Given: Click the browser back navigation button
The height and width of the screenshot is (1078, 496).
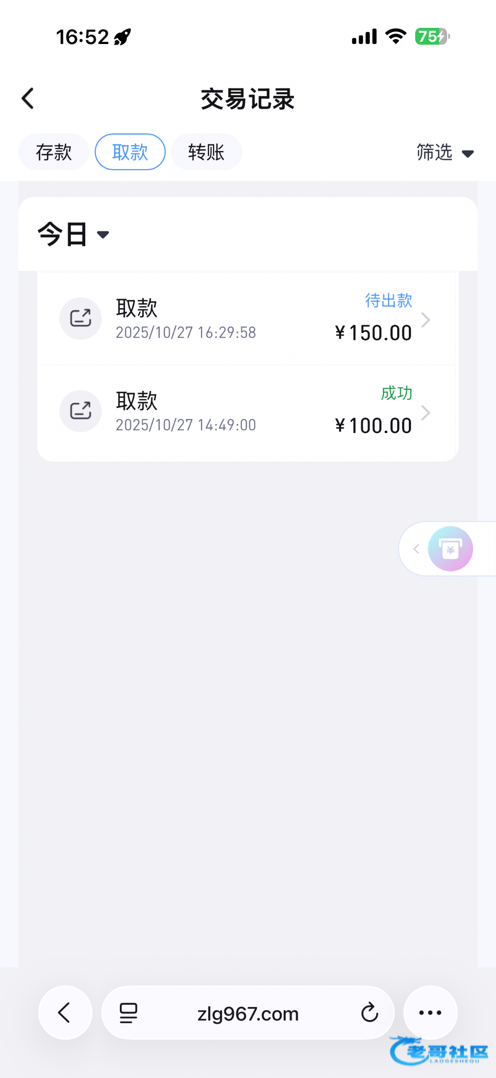Looking at the screenshot, I should (65, 1013).
